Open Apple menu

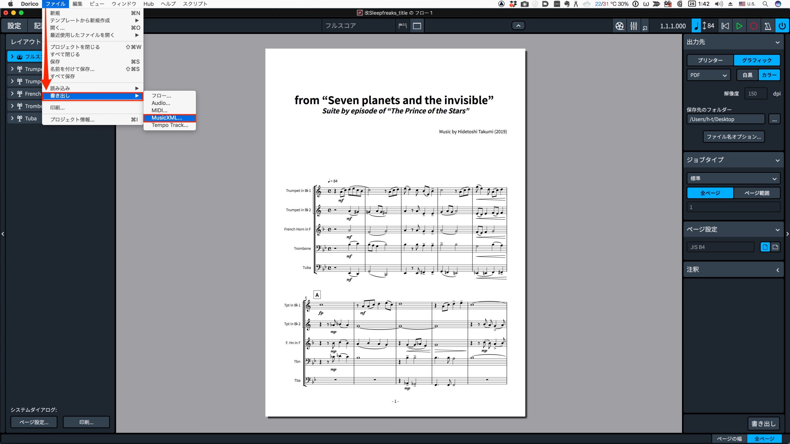coord(10,4)
